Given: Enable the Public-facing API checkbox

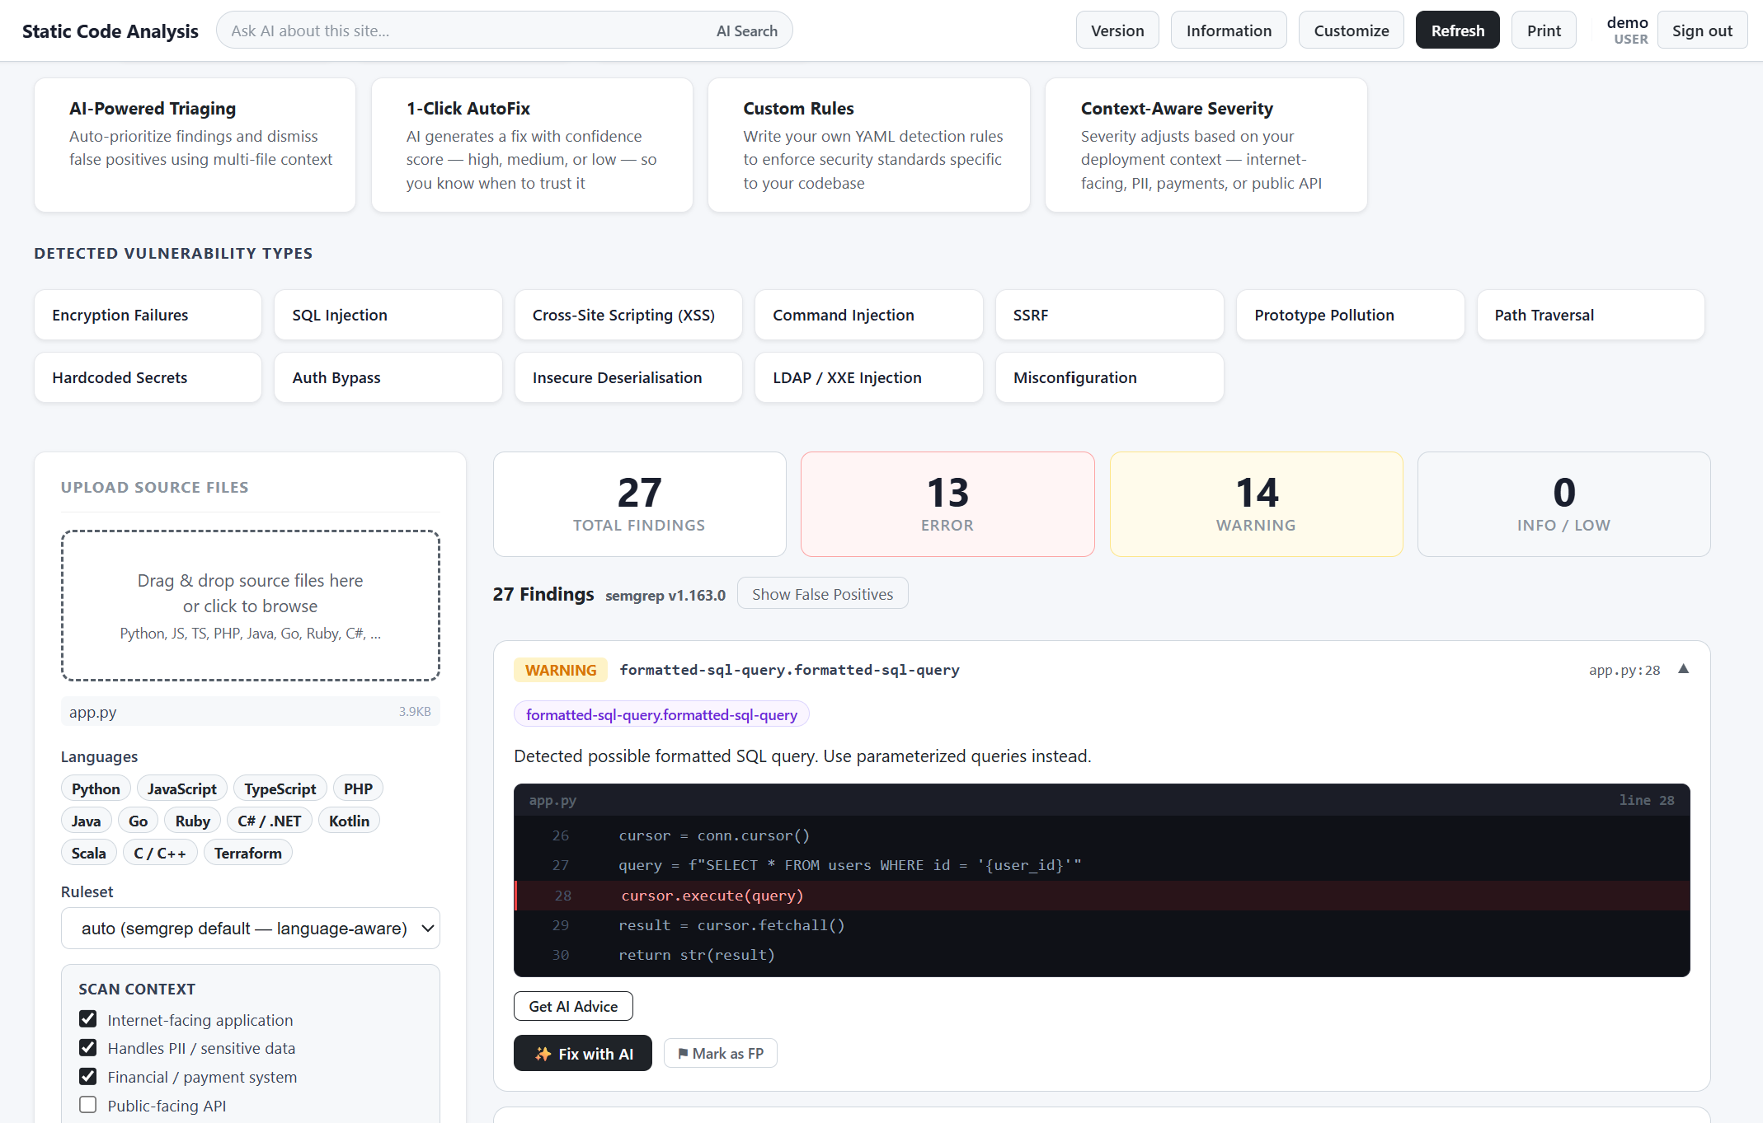Looking at the screenshot, I should [x=88, y=1105].
